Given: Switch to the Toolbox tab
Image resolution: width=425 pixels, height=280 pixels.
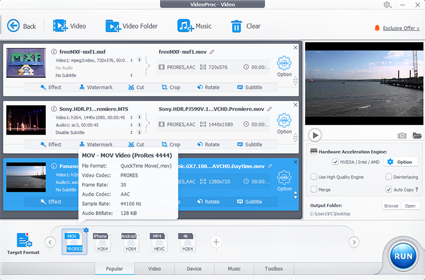Looking at the screenshot, I should pos(274,269).
